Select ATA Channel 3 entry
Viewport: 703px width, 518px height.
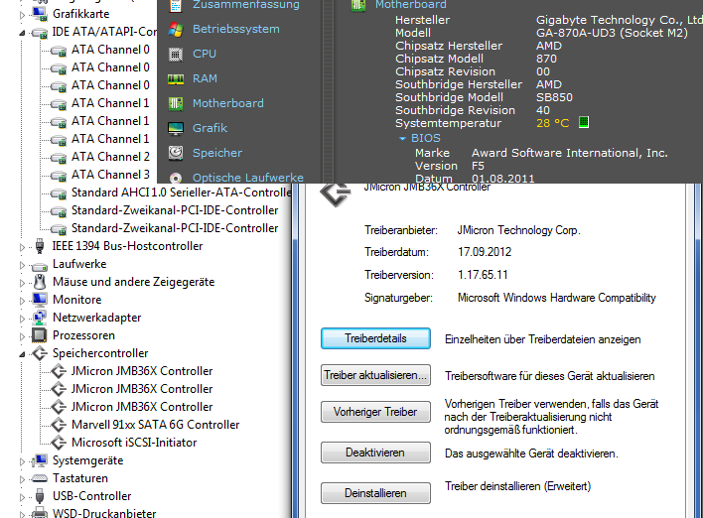[x=110, y=175]
